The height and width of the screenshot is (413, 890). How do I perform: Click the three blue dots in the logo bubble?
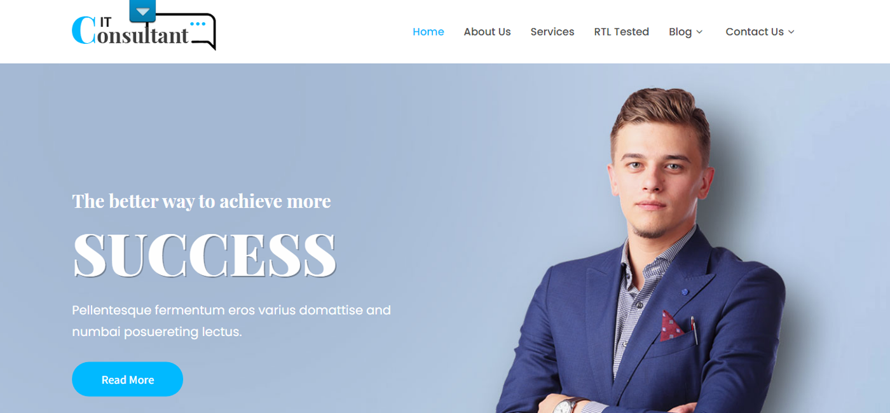198,24
